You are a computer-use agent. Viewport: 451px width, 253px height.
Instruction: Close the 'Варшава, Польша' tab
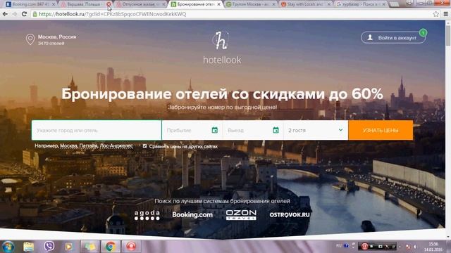(109, 4)
